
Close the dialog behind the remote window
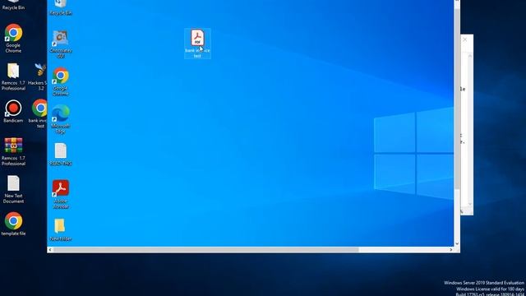[x=465, y=39]
